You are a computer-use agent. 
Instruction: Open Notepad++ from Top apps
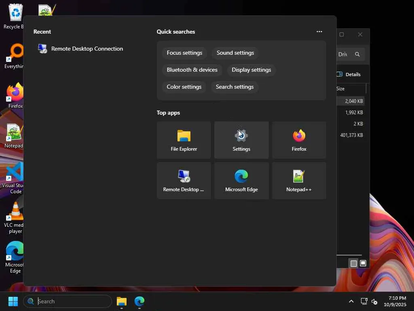coord(299,181)
